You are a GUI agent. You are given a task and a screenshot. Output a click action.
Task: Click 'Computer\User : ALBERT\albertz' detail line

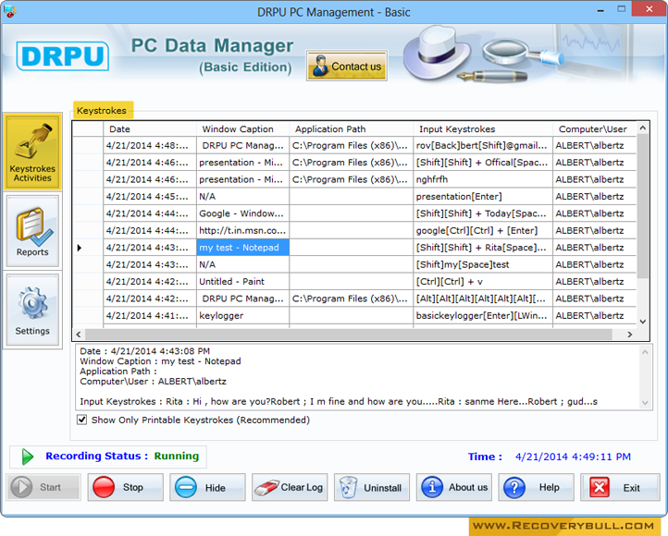coord(153,382)
